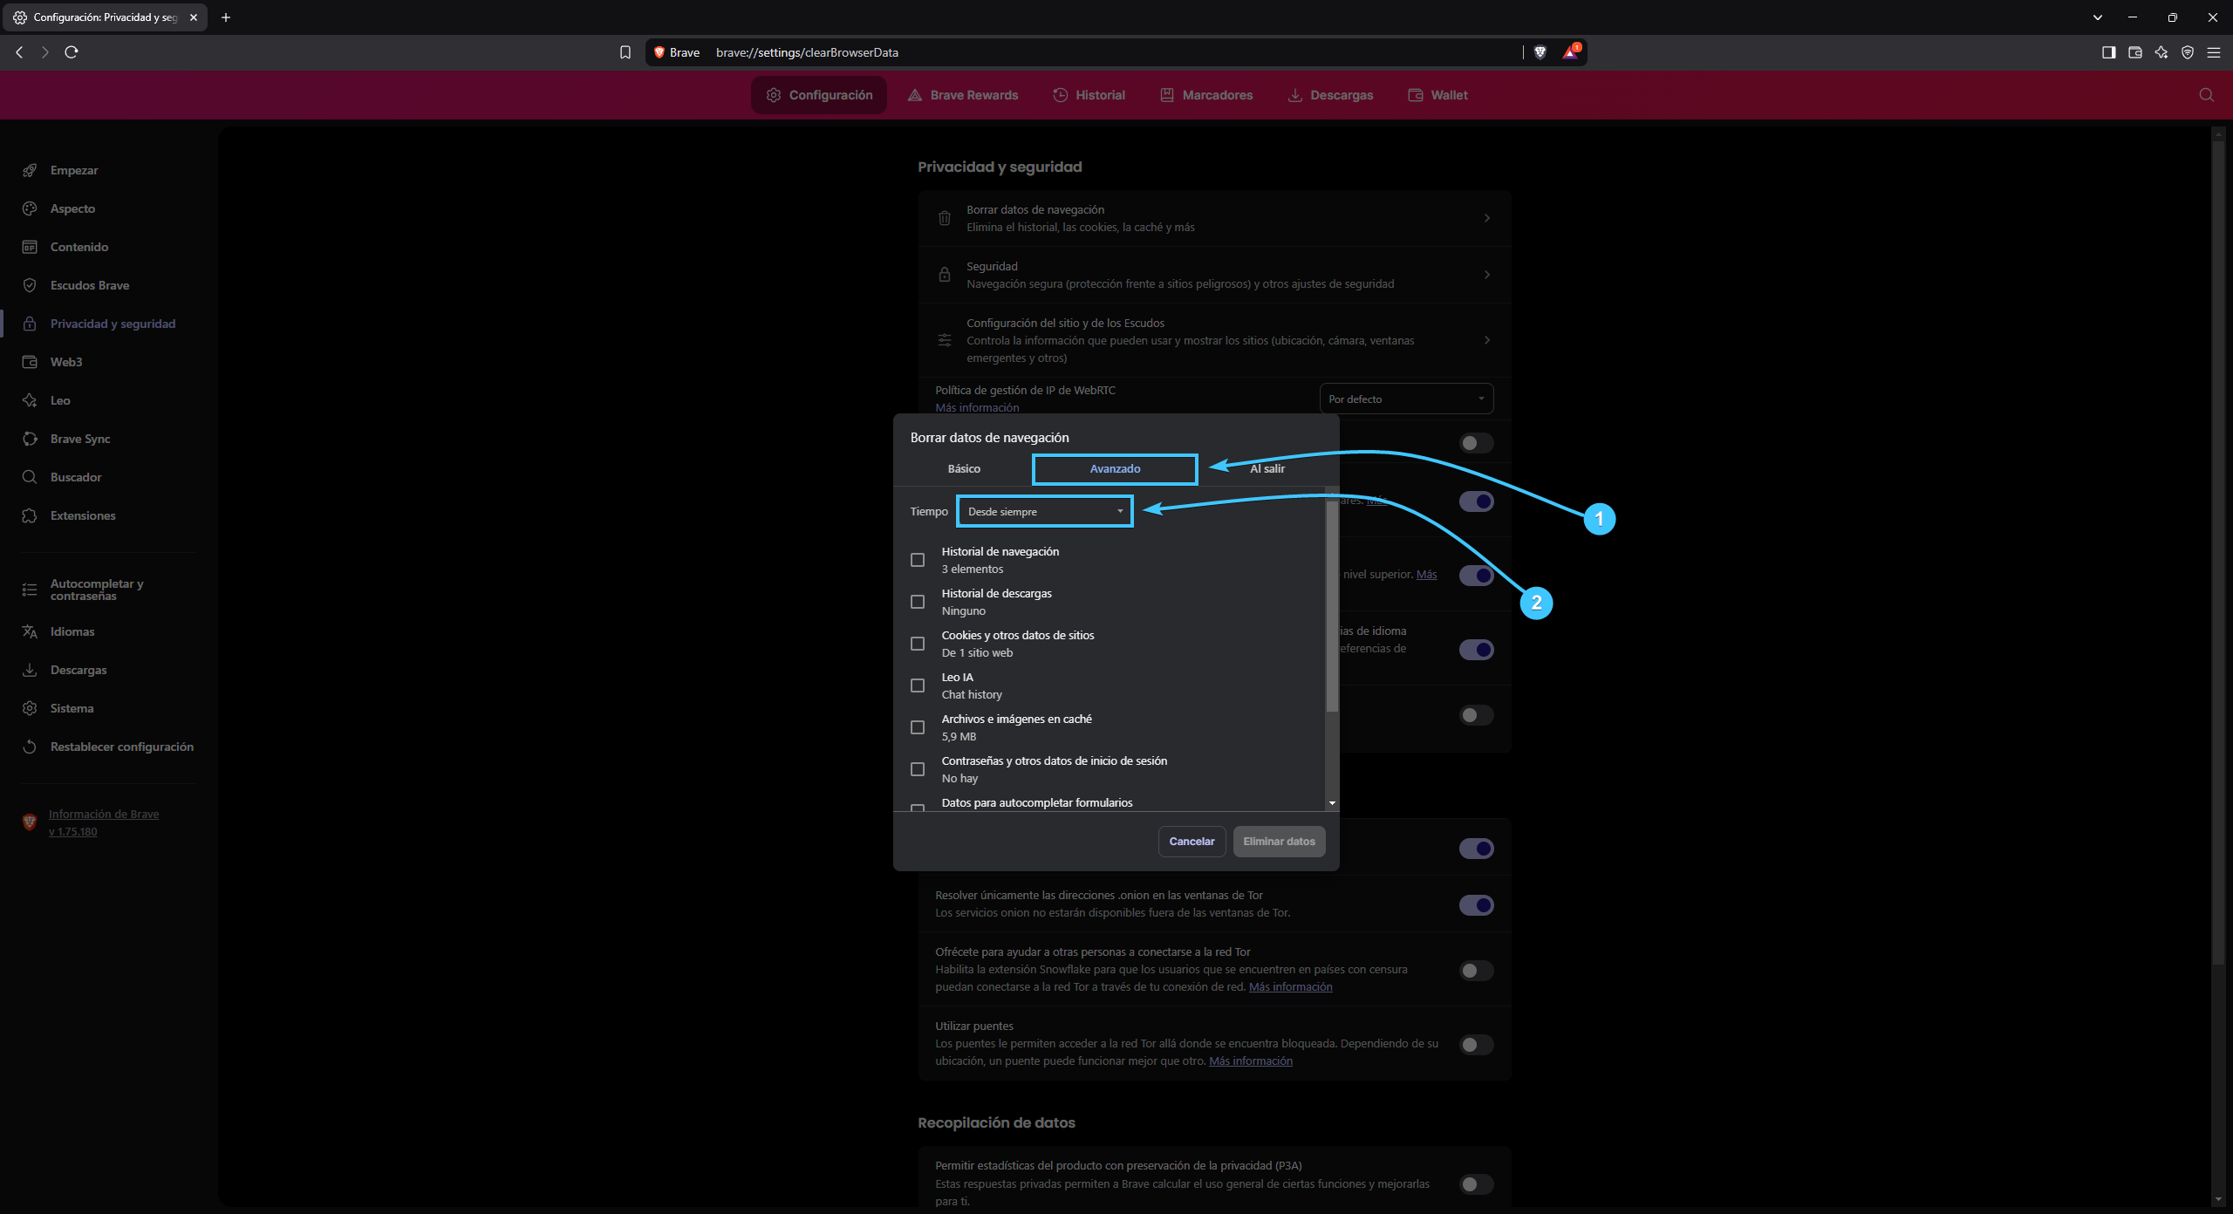This screenshot has width=2233, height=1214.
Task: Expand Borrar datos de navegación row chevron
Action: [x=1487, y=218]
